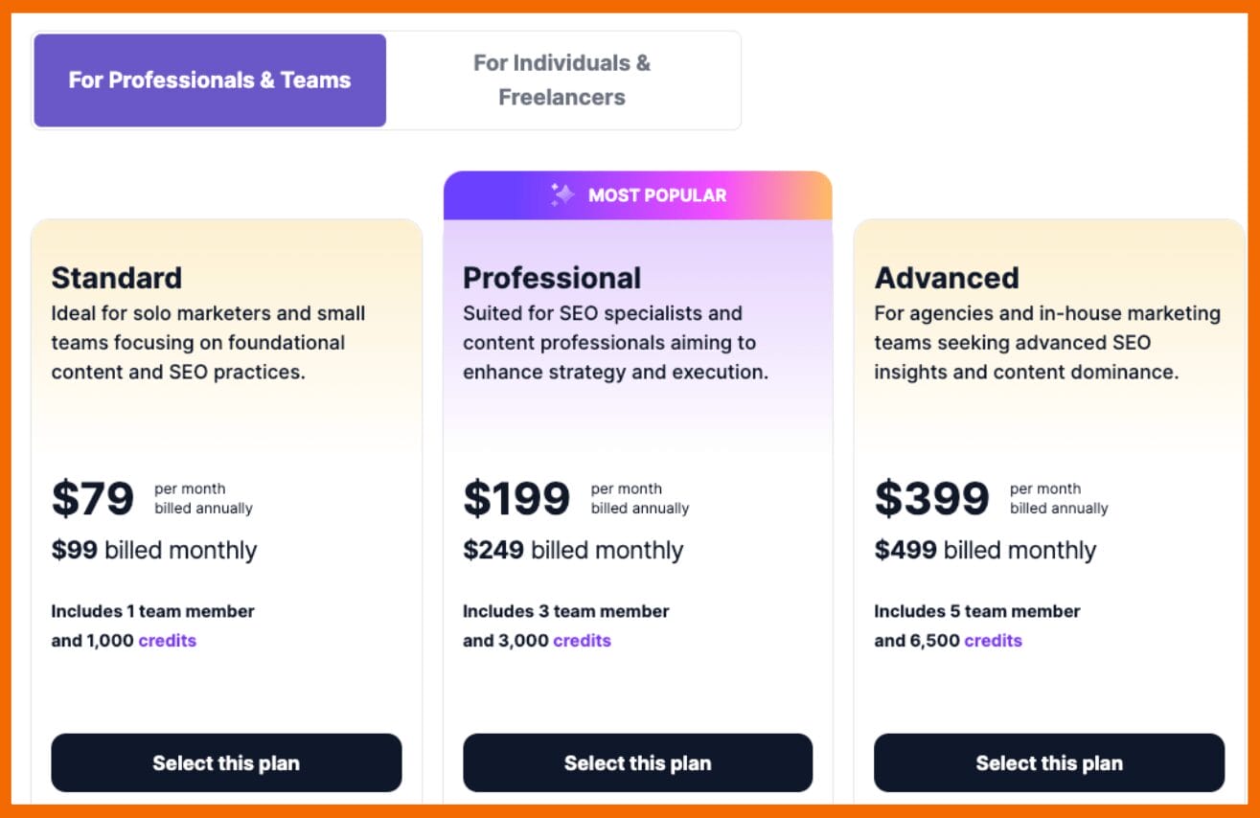Screen dimensions: 1260x818
Task: Choose Select this plan under Professional
Action: [637, 763]
